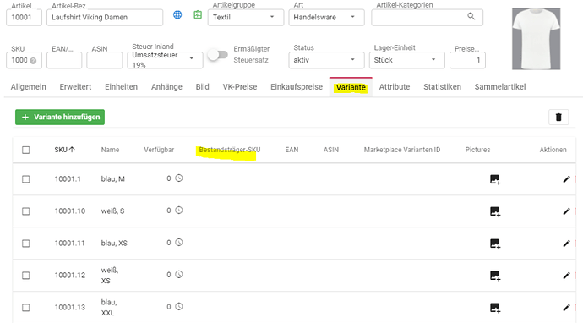Click clock icon for variant blau, XS
The height and width of the screenshot is (323, 583).
click(x=179, y=242)
